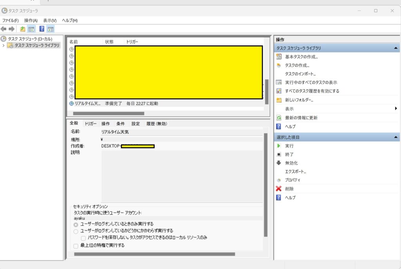Expand タスク スケジューラ ライブラリ tree node
Screen dimensions: 401x269
point(4,45)
